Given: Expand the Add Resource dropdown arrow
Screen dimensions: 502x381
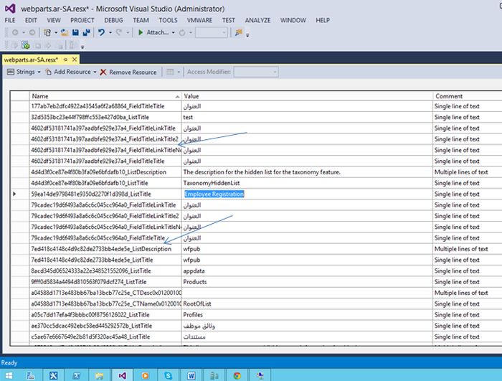Looking at the screenshot, I should coord(95,72).
